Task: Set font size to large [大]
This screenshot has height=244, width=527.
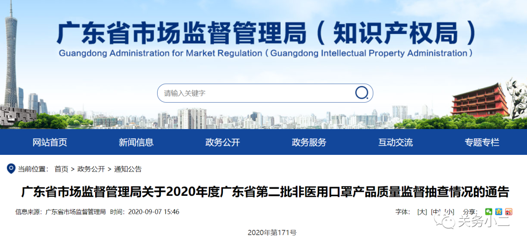Action: pyautogui.click(x=422, y=212)
